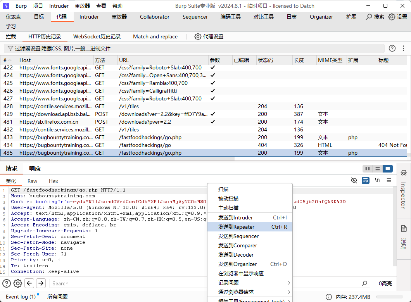
Task: Switch to the Collaborator tab
Action: [155, 17]
